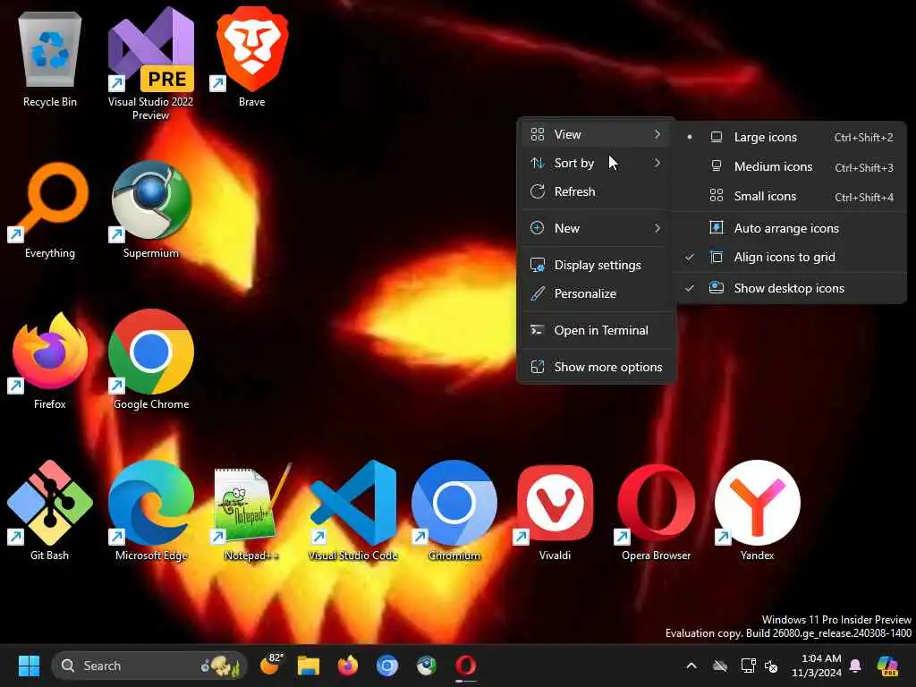The image size is (916, 687).
Task: Select the Microsoft Edge desktop shortcut
Action: coord(150,511)
